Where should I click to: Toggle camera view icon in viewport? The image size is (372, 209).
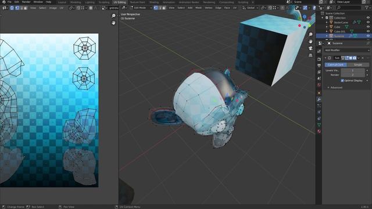coord(310,48)
